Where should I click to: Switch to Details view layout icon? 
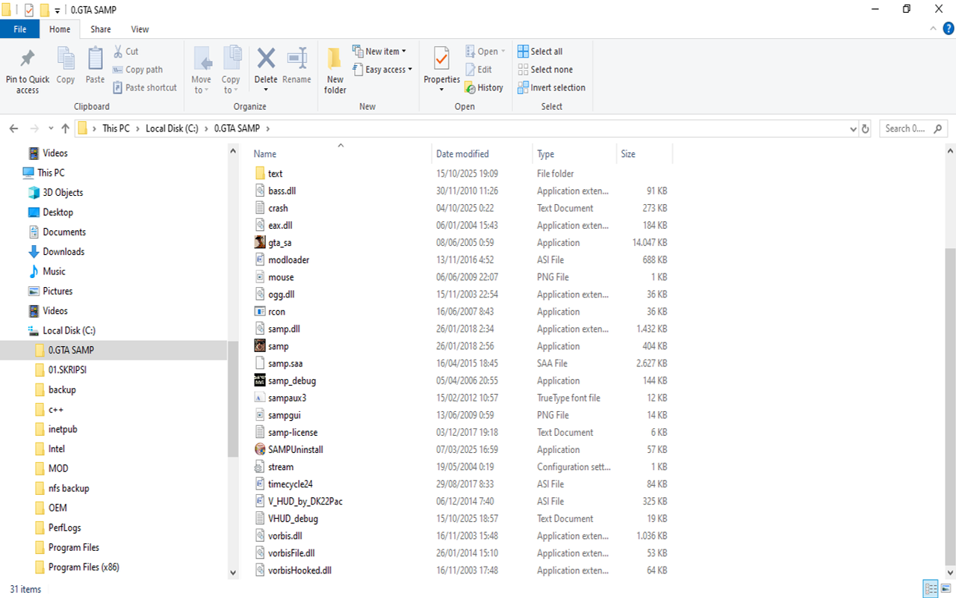[931, 589]
